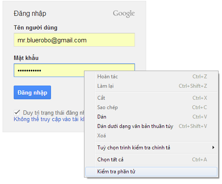Open 'Không thể truy cập vào tài khoản' link
Viewport: 222px width, 184px height.
click(x=49, y=119)
